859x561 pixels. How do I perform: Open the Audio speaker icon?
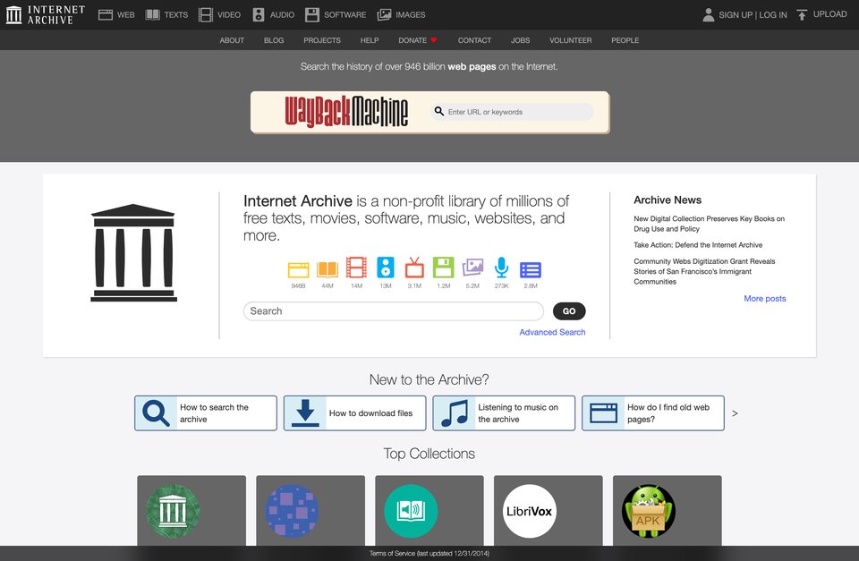point(259,15)
